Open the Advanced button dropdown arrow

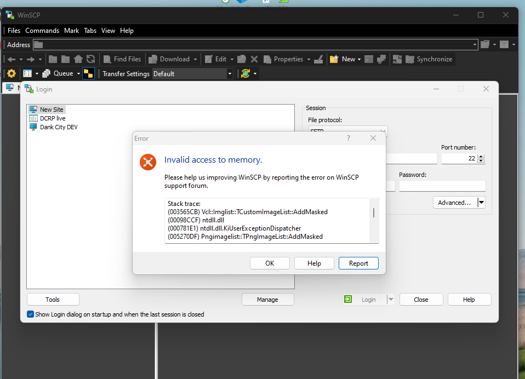tap(481, 203)
